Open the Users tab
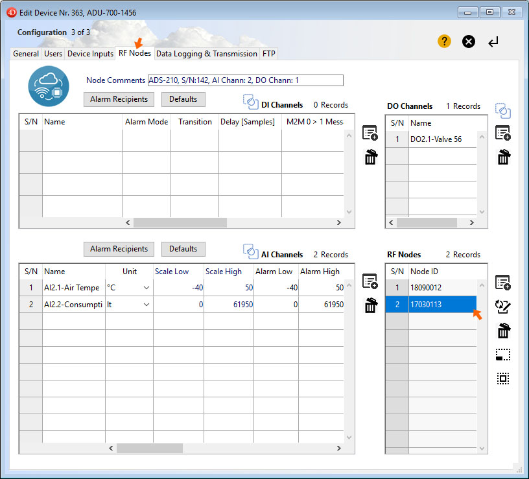Screen dimensions: 529x479 (53, 54)
